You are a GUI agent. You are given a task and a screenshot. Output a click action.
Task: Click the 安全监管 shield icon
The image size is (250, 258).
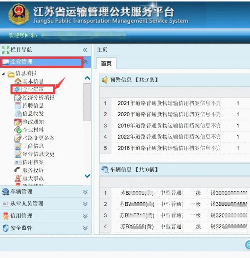coord(6,228)
